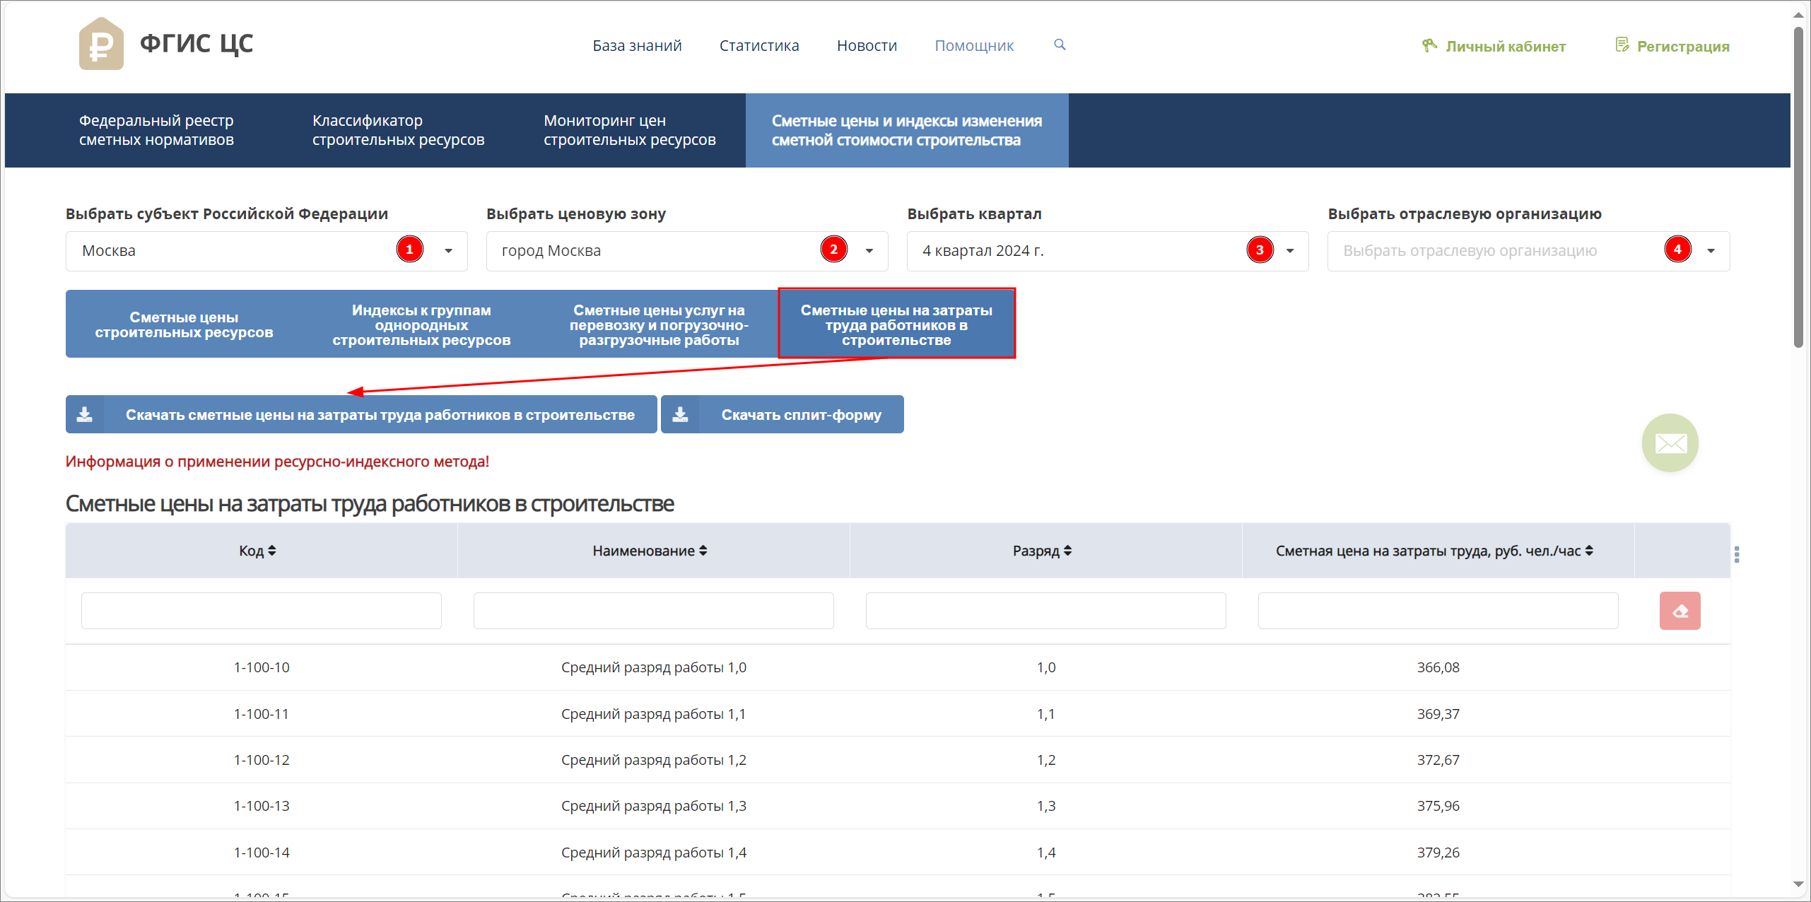The height and width of the screenshot is (902, 1811).
Task: Focus the Наименование filter field
Action: (654, 611)
